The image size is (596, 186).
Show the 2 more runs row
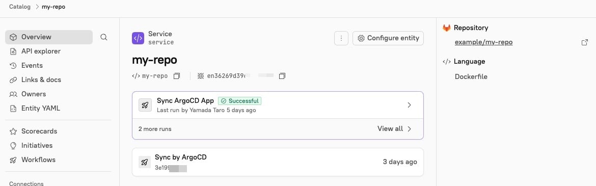click(278, 129)
